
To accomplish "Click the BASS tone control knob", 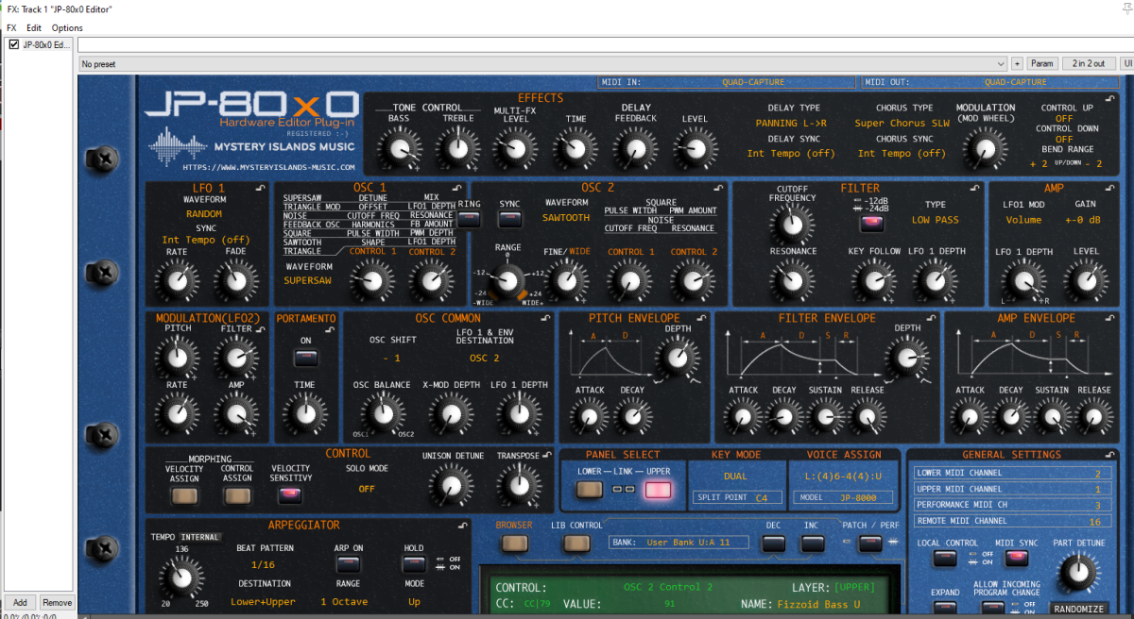I will (399, 147).
